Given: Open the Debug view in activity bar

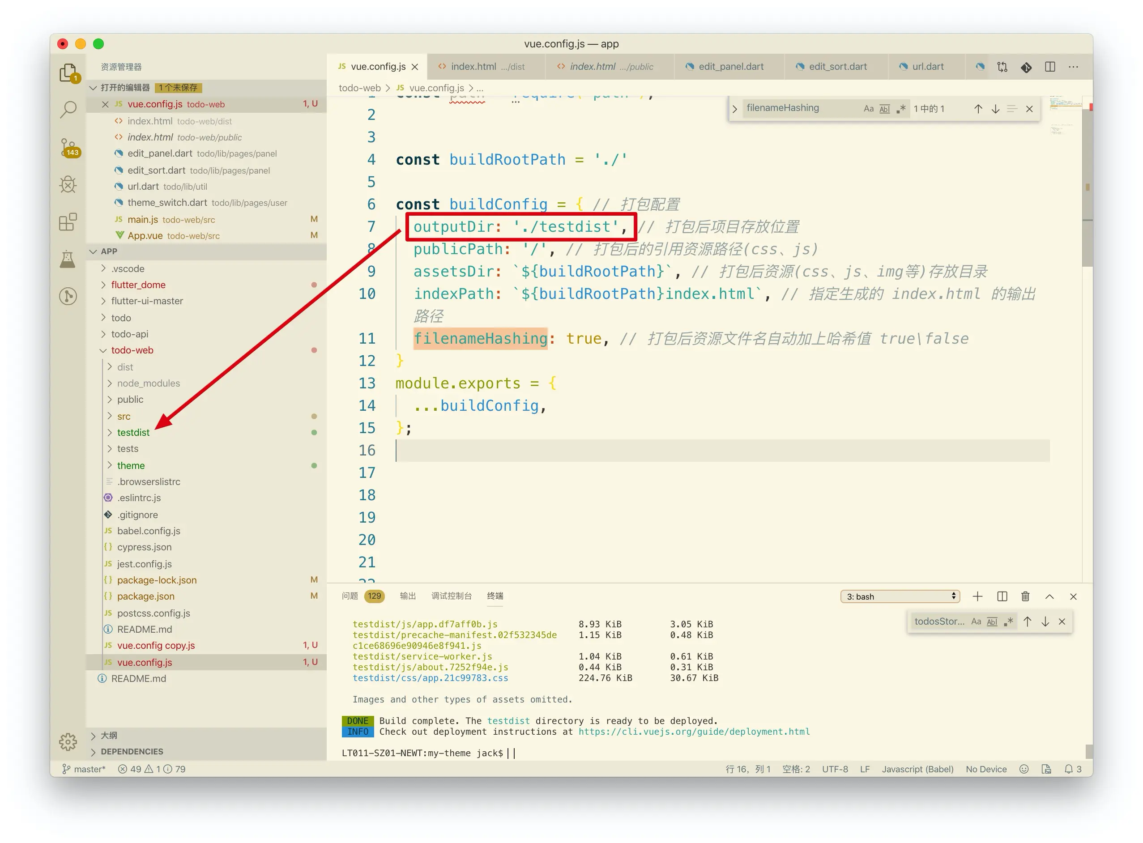Looking at the screenshot, I should point(68,185).
